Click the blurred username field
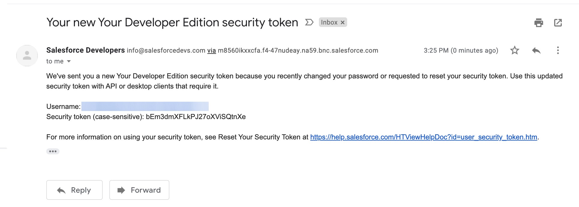 click(x=145, y=106)
